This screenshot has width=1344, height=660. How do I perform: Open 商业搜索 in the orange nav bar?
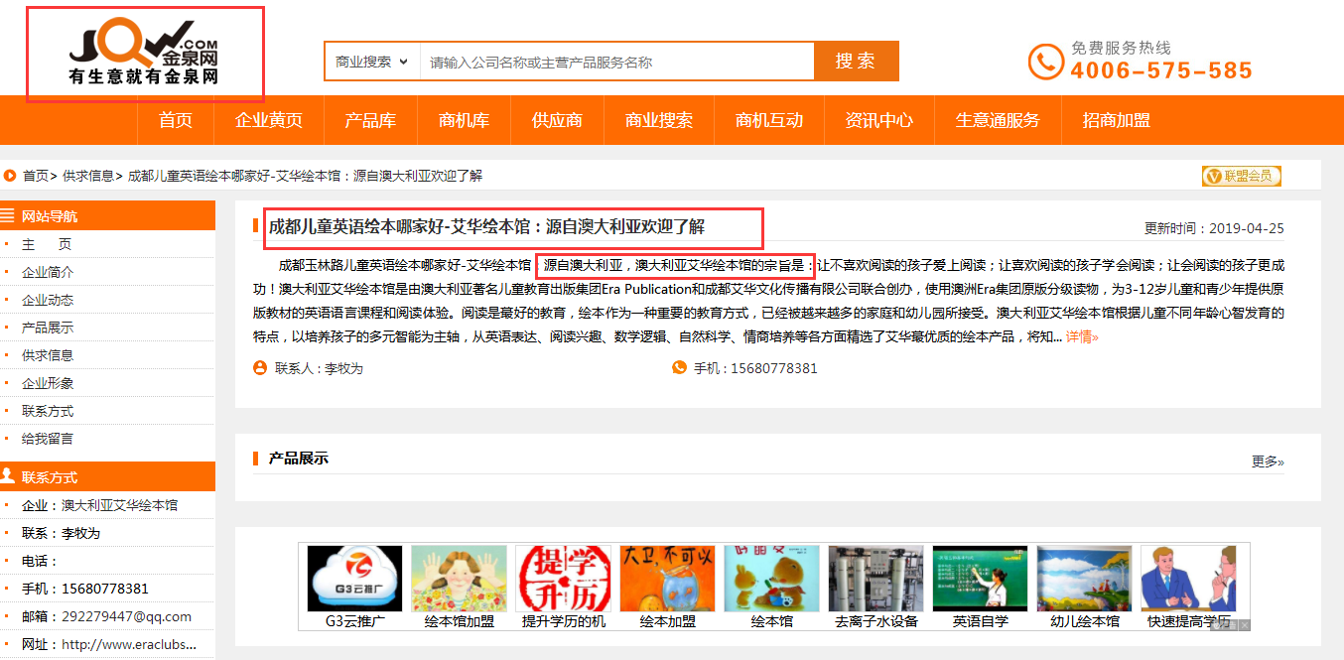659,120
